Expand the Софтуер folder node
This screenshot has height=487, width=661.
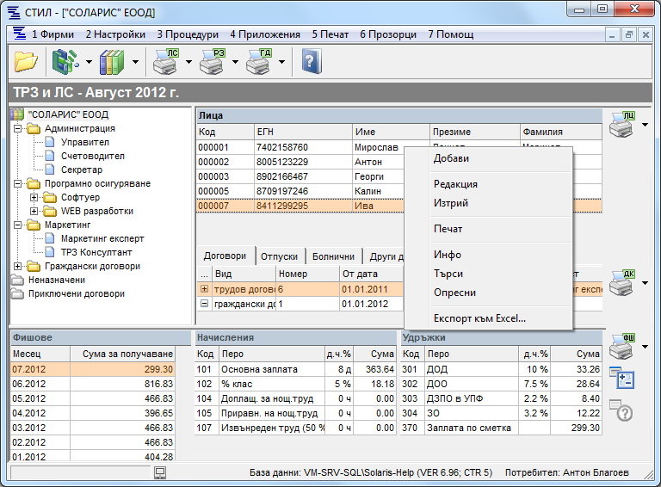coord(34,197)
